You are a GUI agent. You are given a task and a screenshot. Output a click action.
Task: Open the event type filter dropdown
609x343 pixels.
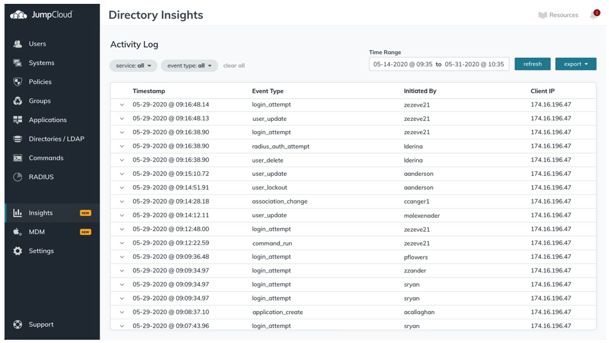[x=189, y=66]
